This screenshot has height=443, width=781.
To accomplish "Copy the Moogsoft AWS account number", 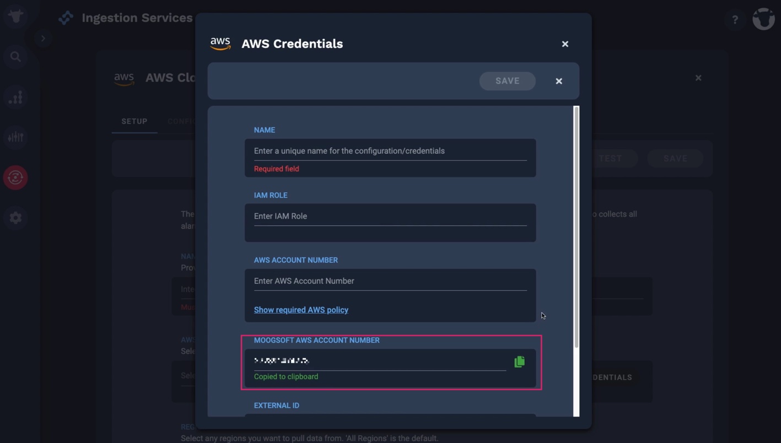I will pos(519,361).
